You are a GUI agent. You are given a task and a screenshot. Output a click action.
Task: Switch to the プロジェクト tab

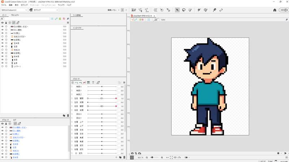15,15
